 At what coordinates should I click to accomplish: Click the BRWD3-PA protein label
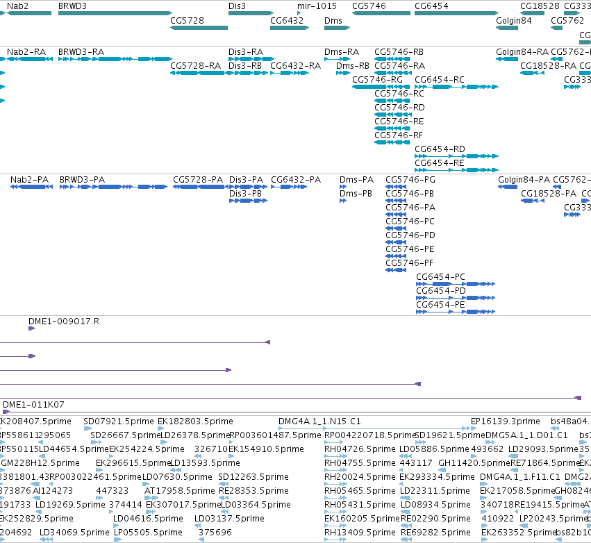pyautogui.click(x=82, y=180)
